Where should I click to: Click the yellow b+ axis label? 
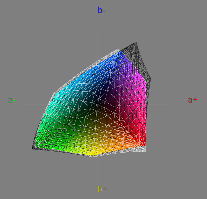[103, 189]
